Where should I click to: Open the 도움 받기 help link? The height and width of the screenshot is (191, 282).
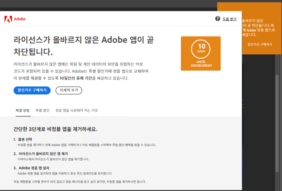pyautogui.click(x=229, y=19)
